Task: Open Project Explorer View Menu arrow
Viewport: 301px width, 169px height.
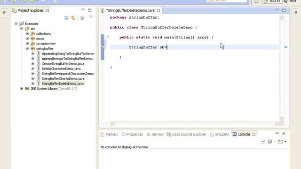Action: (x=91, y=17)
